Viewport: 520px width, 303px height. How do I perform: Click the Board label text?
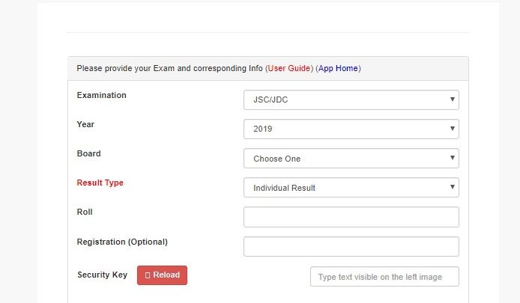pyautogui.click(x=88, y=153)
